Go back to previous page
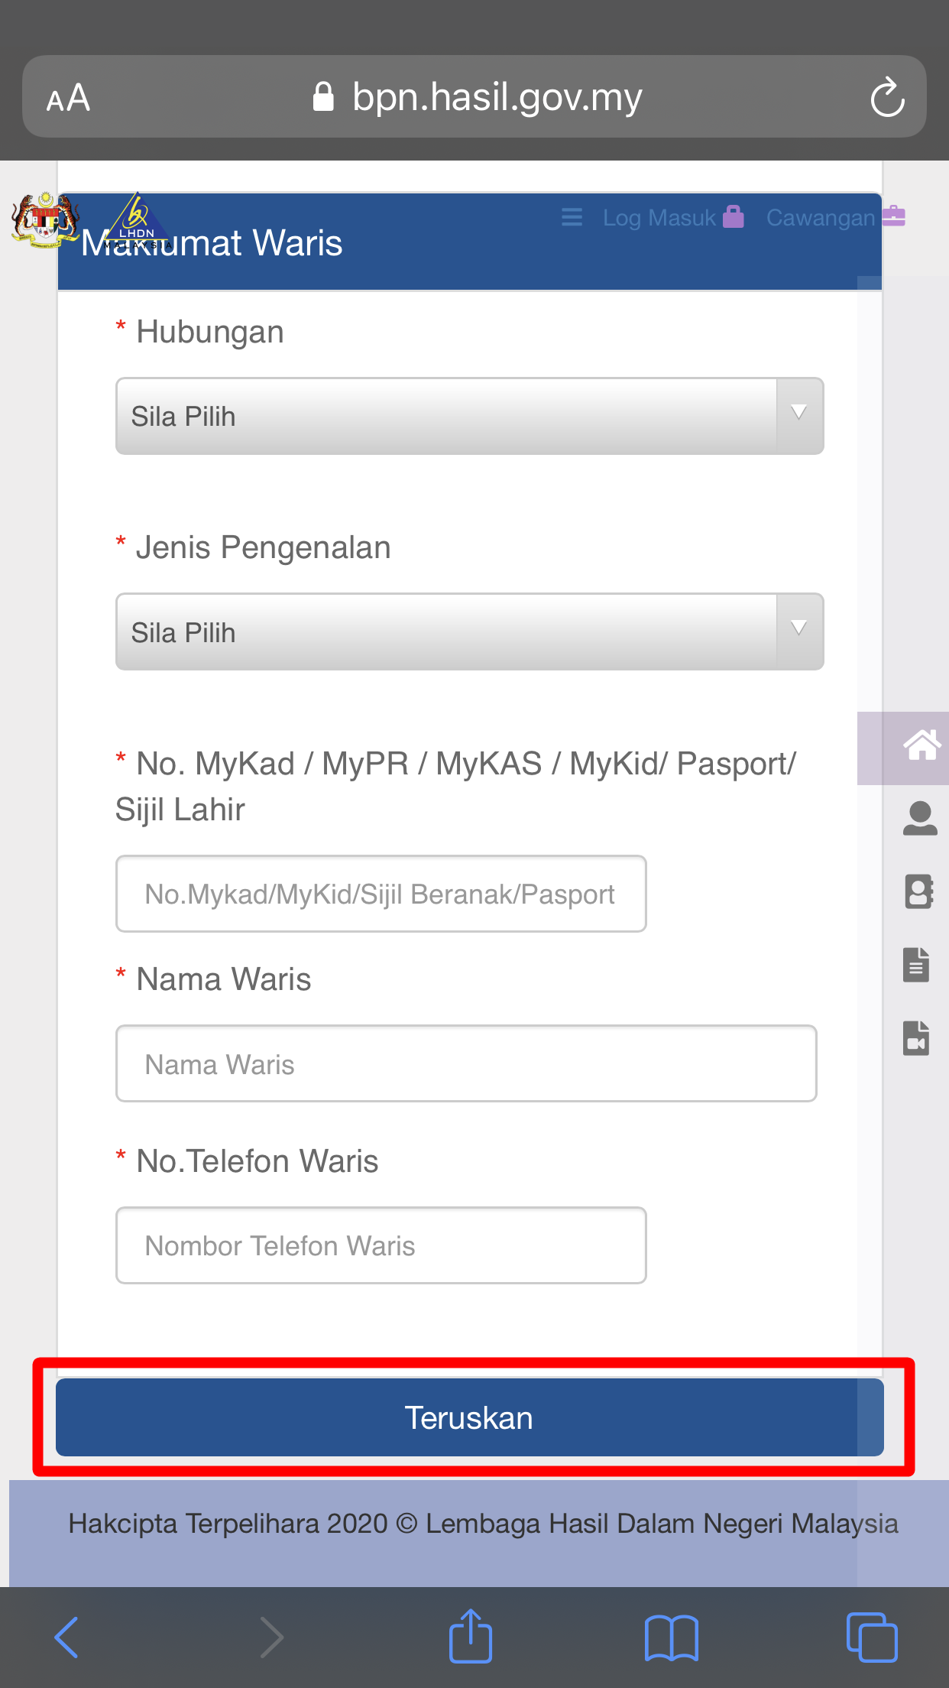 [x=67, y=1638]
